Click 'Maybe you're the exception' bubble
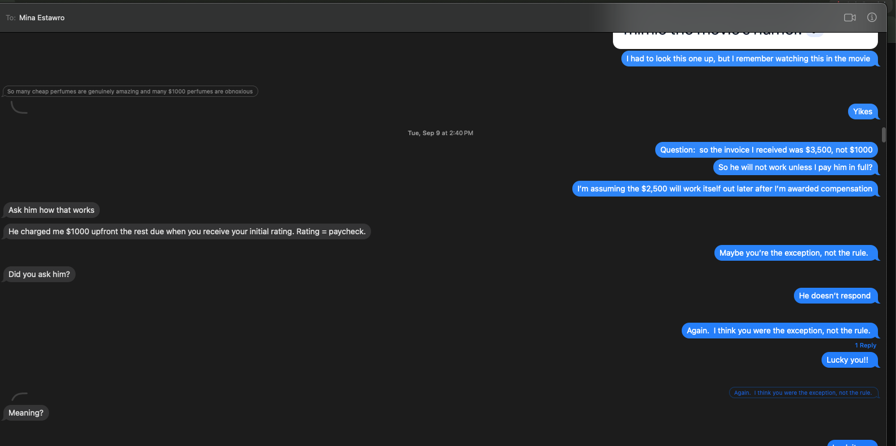The image size is (896, 446). click(796, 253)
